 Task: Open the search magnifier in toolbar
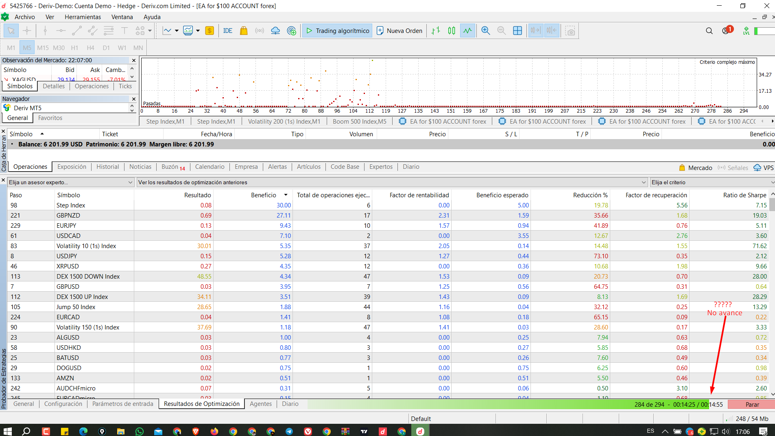point(709,31)
